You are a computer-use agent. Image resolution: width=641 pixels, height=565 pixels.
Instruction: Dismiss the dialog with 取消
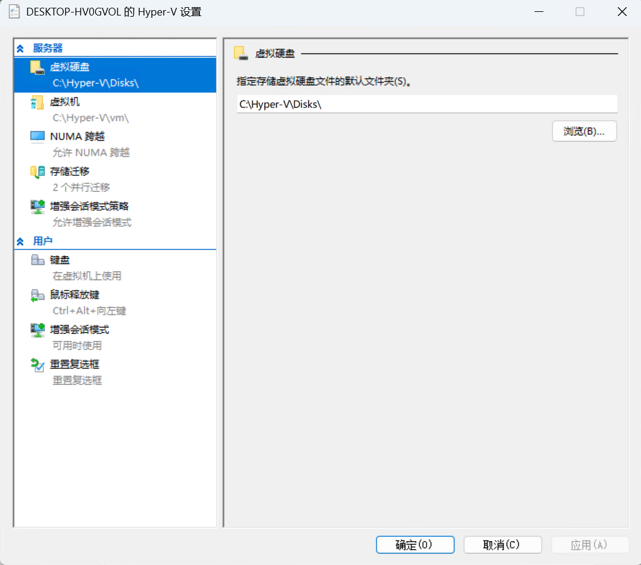pos(502,544)
